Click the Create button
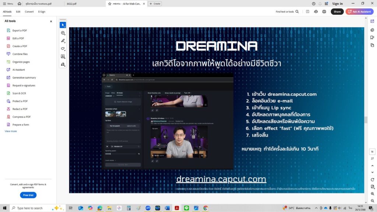Image resolution: width=377 pixels, height=212 pixels. click(155, 4)
